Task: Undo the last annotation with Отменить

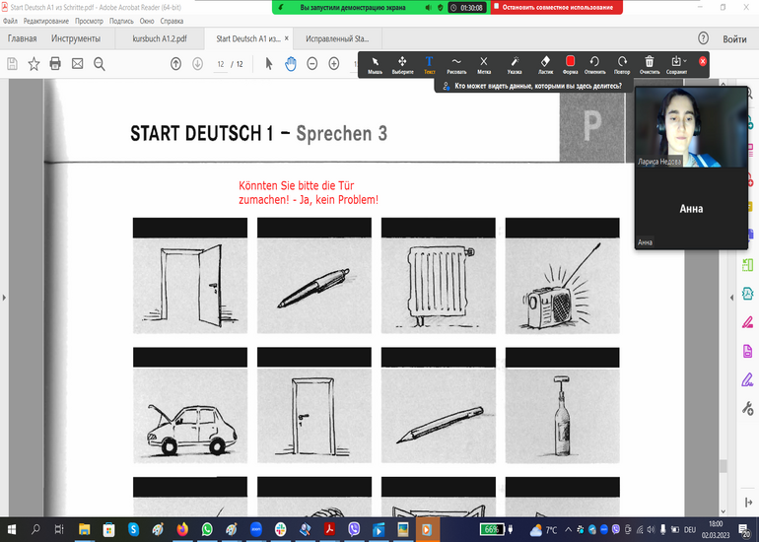Action: pyautogui.click(x=594, y=64)
